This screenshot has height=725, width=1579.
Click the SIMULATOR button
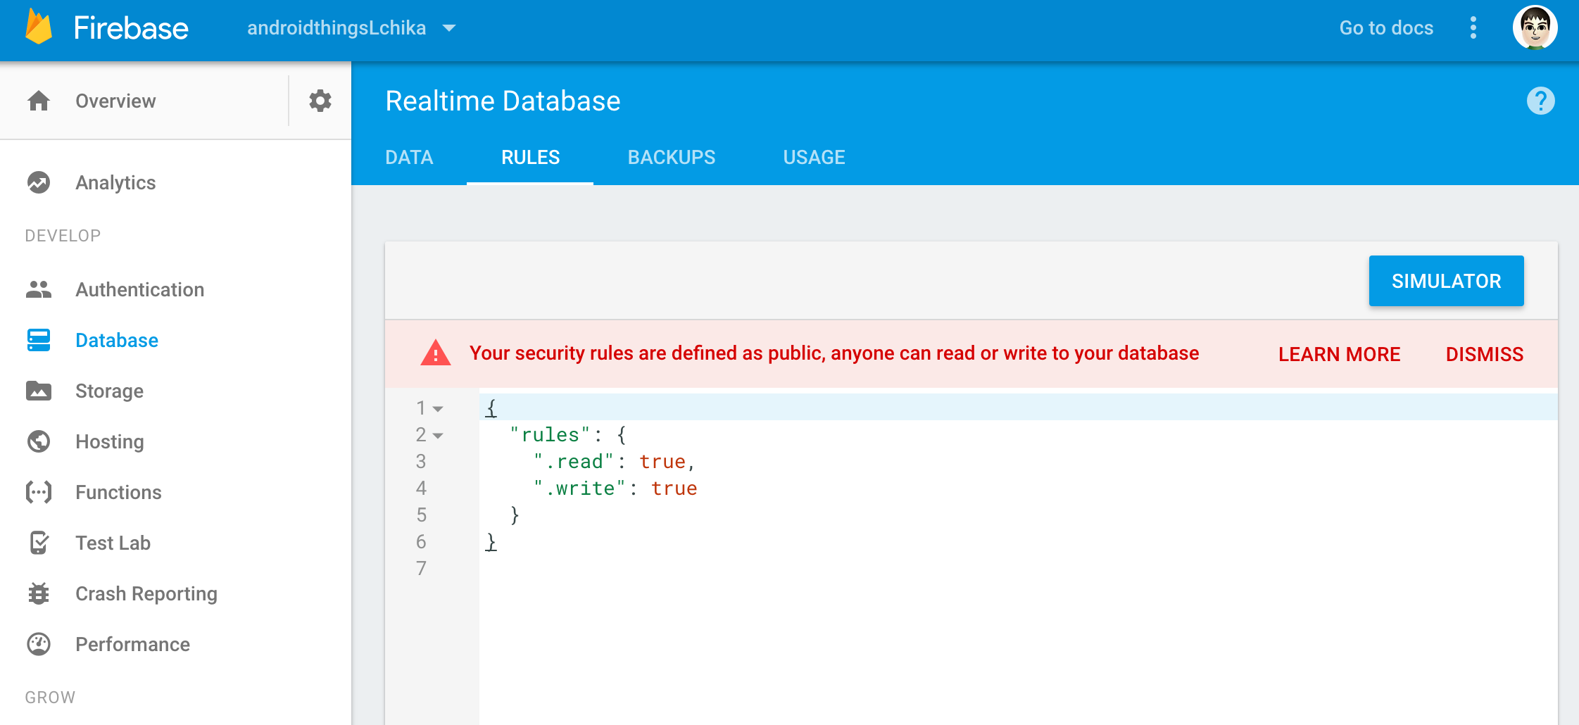tap(1446, 281)
